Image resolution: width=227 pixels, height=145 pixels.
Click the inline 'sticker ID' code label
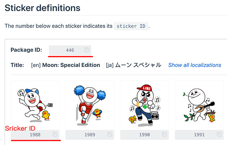(x=131, y=26)
